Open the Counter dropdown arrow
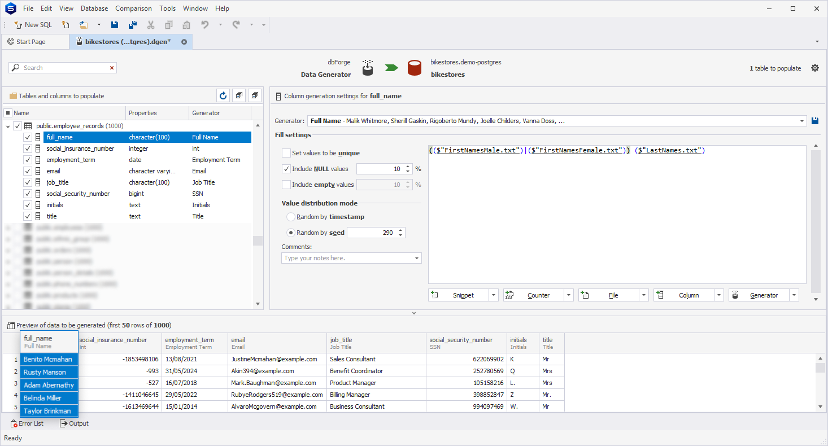The width and height of the screenshot is (828, 446). [x=569, y=295]
